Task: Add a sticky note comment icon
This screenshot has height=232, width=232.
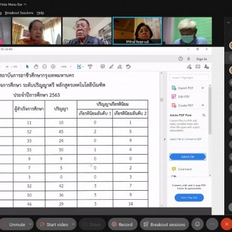Action: pos(102,66)
